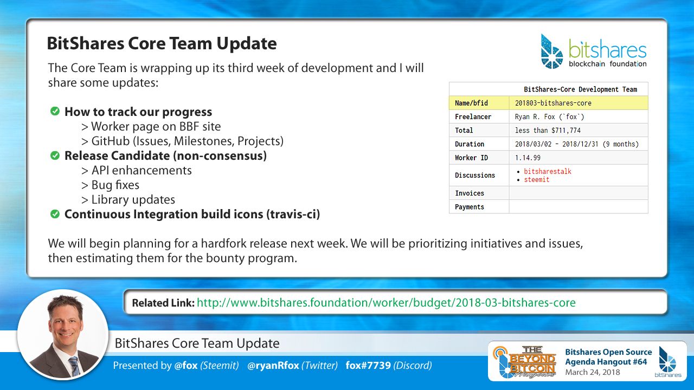Viewport: 694px width, 390px height.
Task: Click 'Bitshares Open Source Agenda Hangout #64' text
Action: pyautogui.click(x=608, y=357)
